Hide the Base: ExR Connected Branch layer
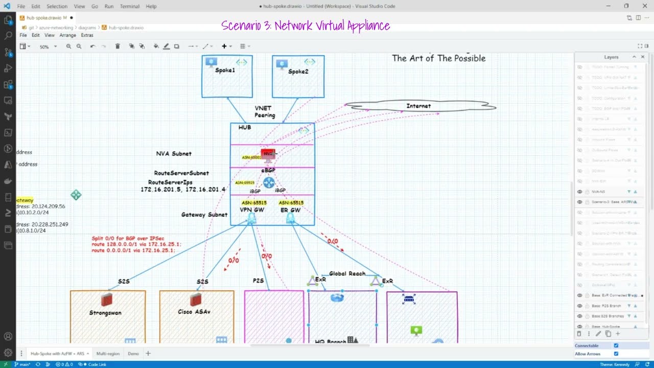Image resolution: width=654 pixels, height=368 pixels. click(x=580, y=295)
